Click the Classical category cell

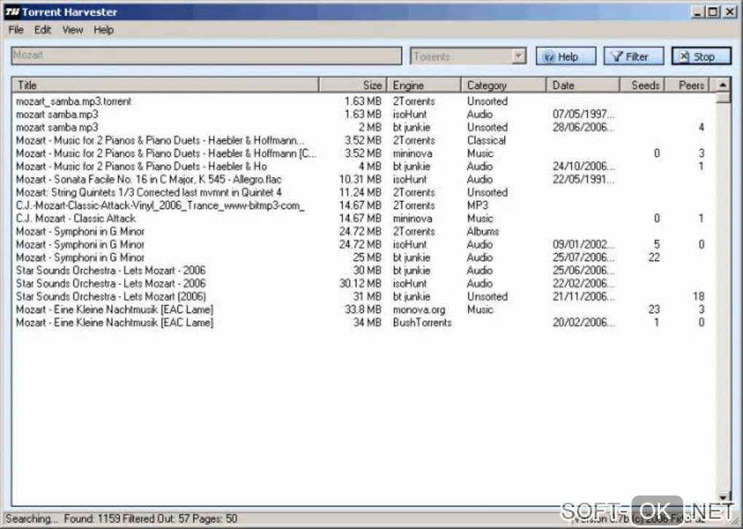click(486, 141)
